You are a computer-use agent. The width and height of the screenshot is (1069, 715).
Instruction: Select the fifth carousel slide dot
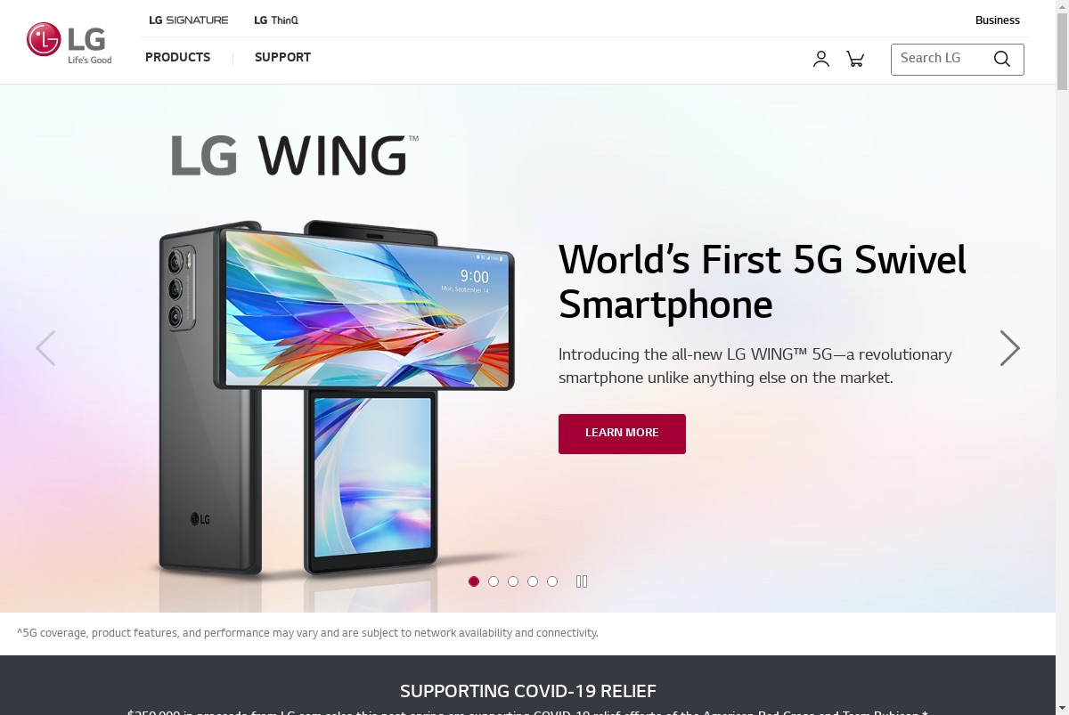pos(552,581)
